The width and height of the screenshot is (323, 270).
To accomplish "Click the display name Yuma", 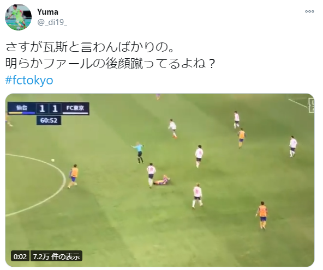I will 47,12.
